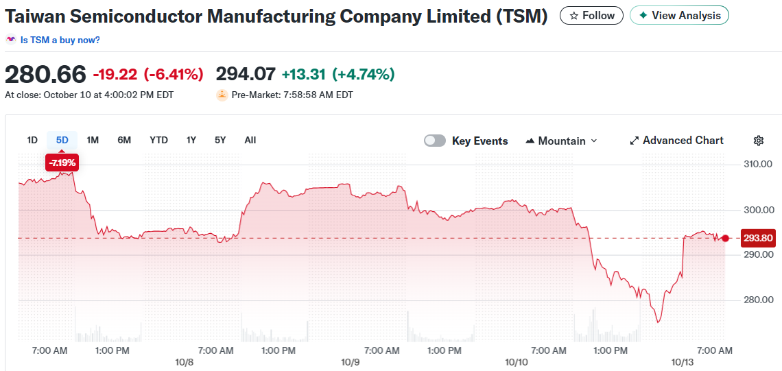This screenshot has height=371, width=782.
Task: Click the red 293.80 current price marker
Action: 759,238
